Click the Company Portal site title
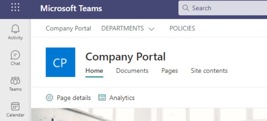 coord(126,57)
